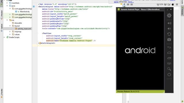Expand the third com.giggattechnologies package
184x103 pixels.
(10, 17)
